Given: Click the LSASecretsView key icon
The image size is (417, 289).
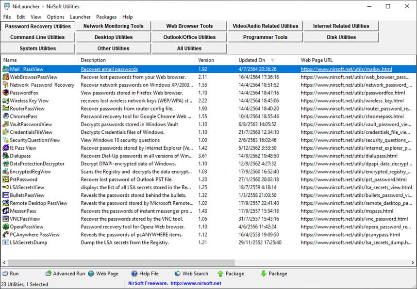Looking at the screenshot, I should tap(6, 187).
